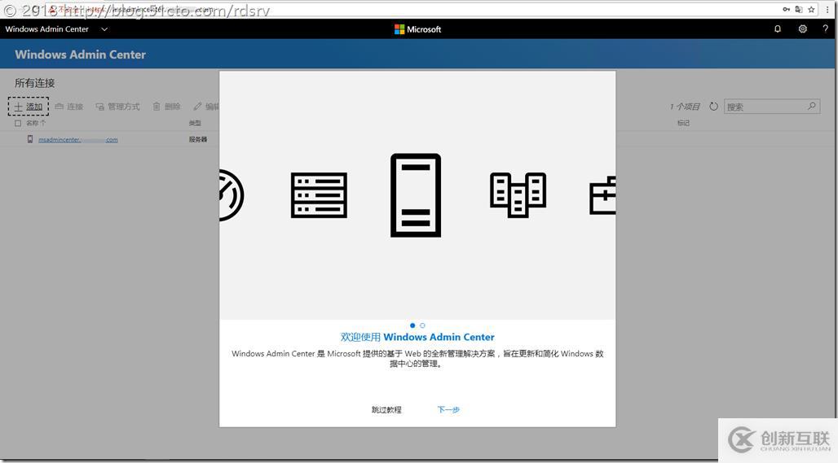
Task: Click the 类型 type column header
Action: pyautogui.click(x=195, y=123)
